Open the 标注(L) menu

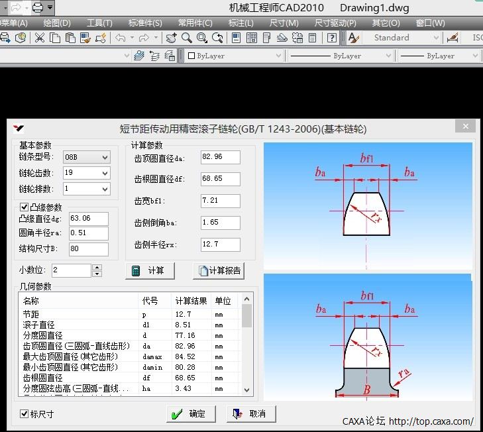point(241,23)
